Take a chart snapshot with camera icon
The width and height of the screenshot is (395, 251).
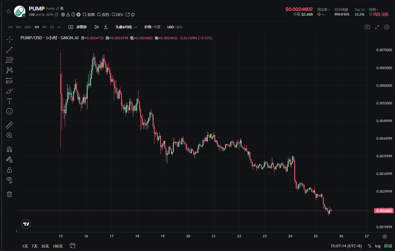point(367,27)
